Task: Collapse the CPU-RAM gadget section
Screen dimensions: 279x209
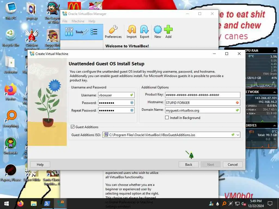Action: tap(275, 51)
